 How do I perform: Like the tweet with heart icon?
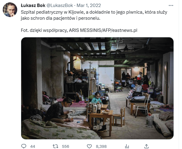coord(89,146)
